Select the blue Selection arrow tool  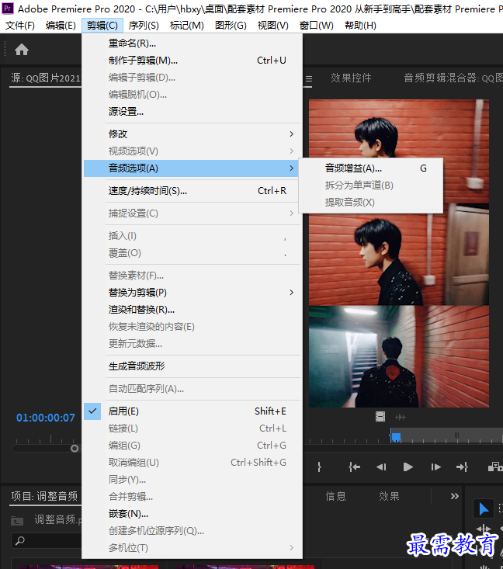(x=484, y=508)
